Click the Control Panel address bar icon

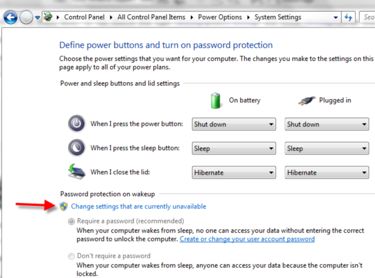(x=48, y=17)
